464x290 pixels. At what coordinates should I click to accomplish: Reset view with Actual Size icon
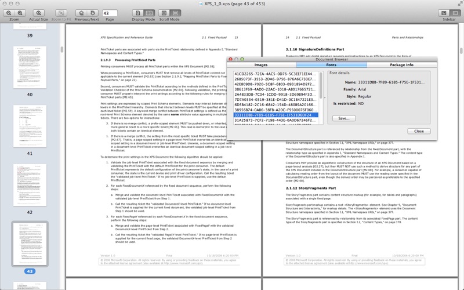pos(38,13)
